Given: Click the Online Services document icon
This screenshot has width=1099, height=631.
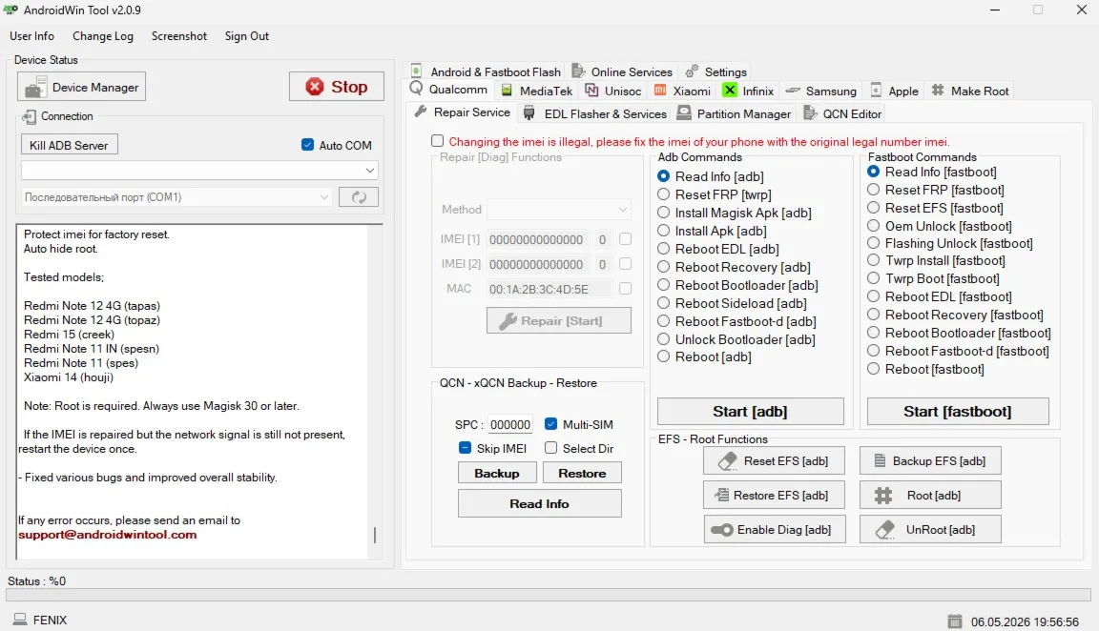Looking at the screenshot, I should click(x=578, y=71).
